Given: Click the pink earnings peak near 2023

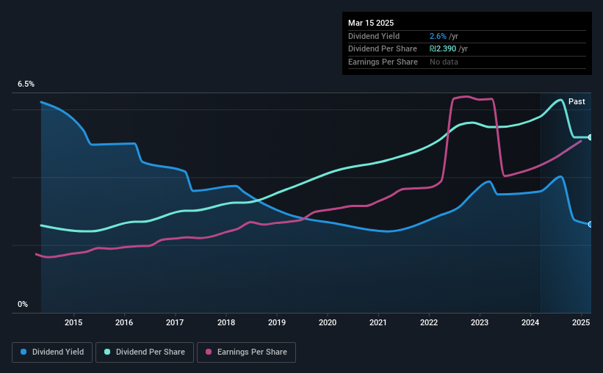Looking at the screenshot, I should (x=466, y=96).
